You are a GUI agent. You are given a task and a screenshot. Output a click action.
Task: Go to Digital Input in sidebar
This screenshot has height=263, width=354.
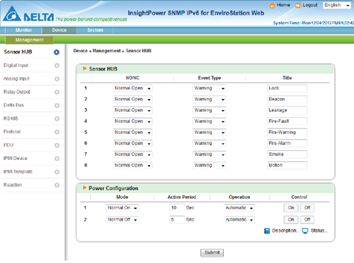pyautogui.click(x=16, y=66)
